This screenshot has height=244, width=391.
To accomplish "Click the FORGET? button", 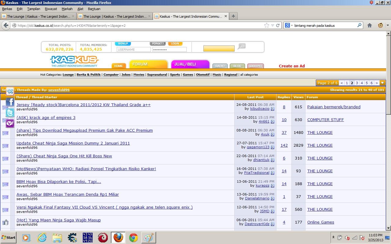I will click(x=158, y=44).
